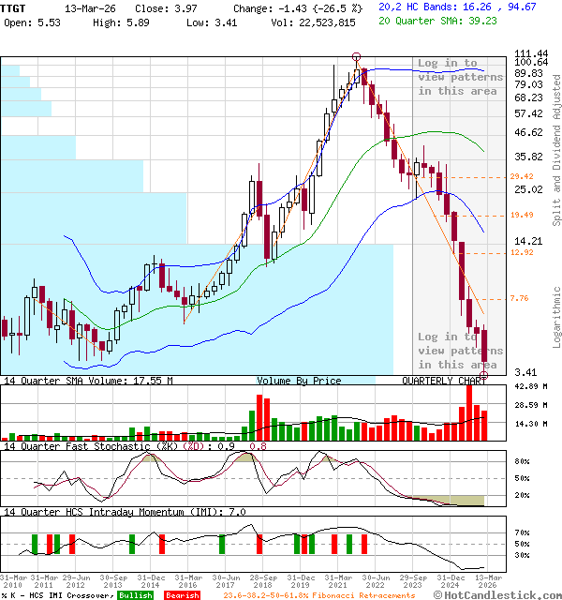The height and width of the screenshot is (600, 562).
Task: Click the 'Volume By Price' label
Action: [x=299, y=381]
